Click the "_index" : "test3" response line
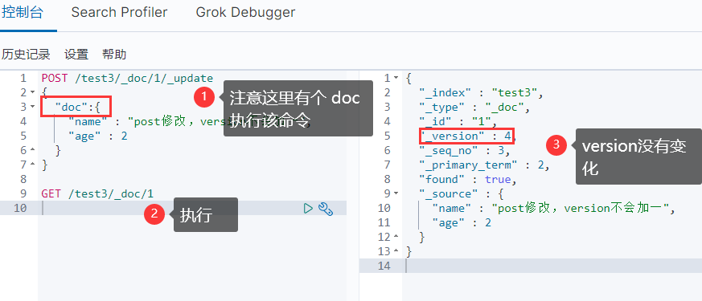This screenshot has width=702, height=301. point(482,92)
